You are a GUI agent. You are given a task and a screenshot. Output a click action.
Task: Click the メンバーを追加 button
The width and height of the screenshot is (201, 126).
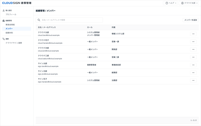190,20
